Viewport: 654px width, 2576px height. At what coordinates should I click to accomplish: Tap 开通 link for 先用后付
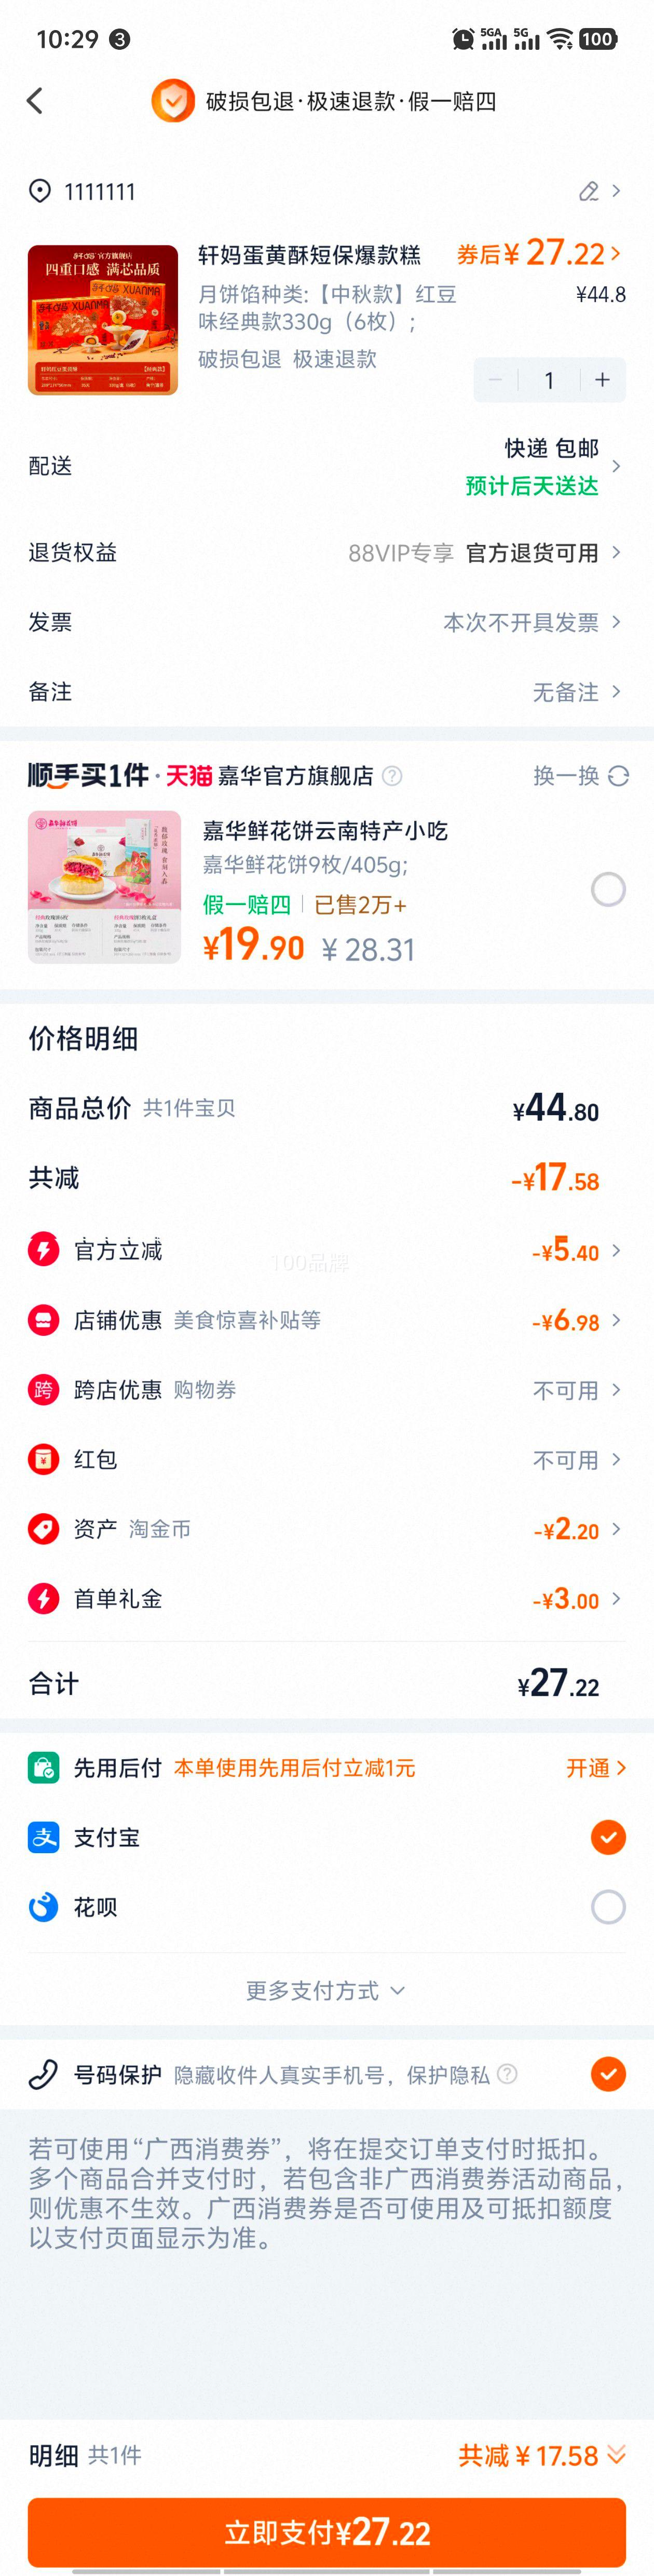click(x=596, y=1768)
